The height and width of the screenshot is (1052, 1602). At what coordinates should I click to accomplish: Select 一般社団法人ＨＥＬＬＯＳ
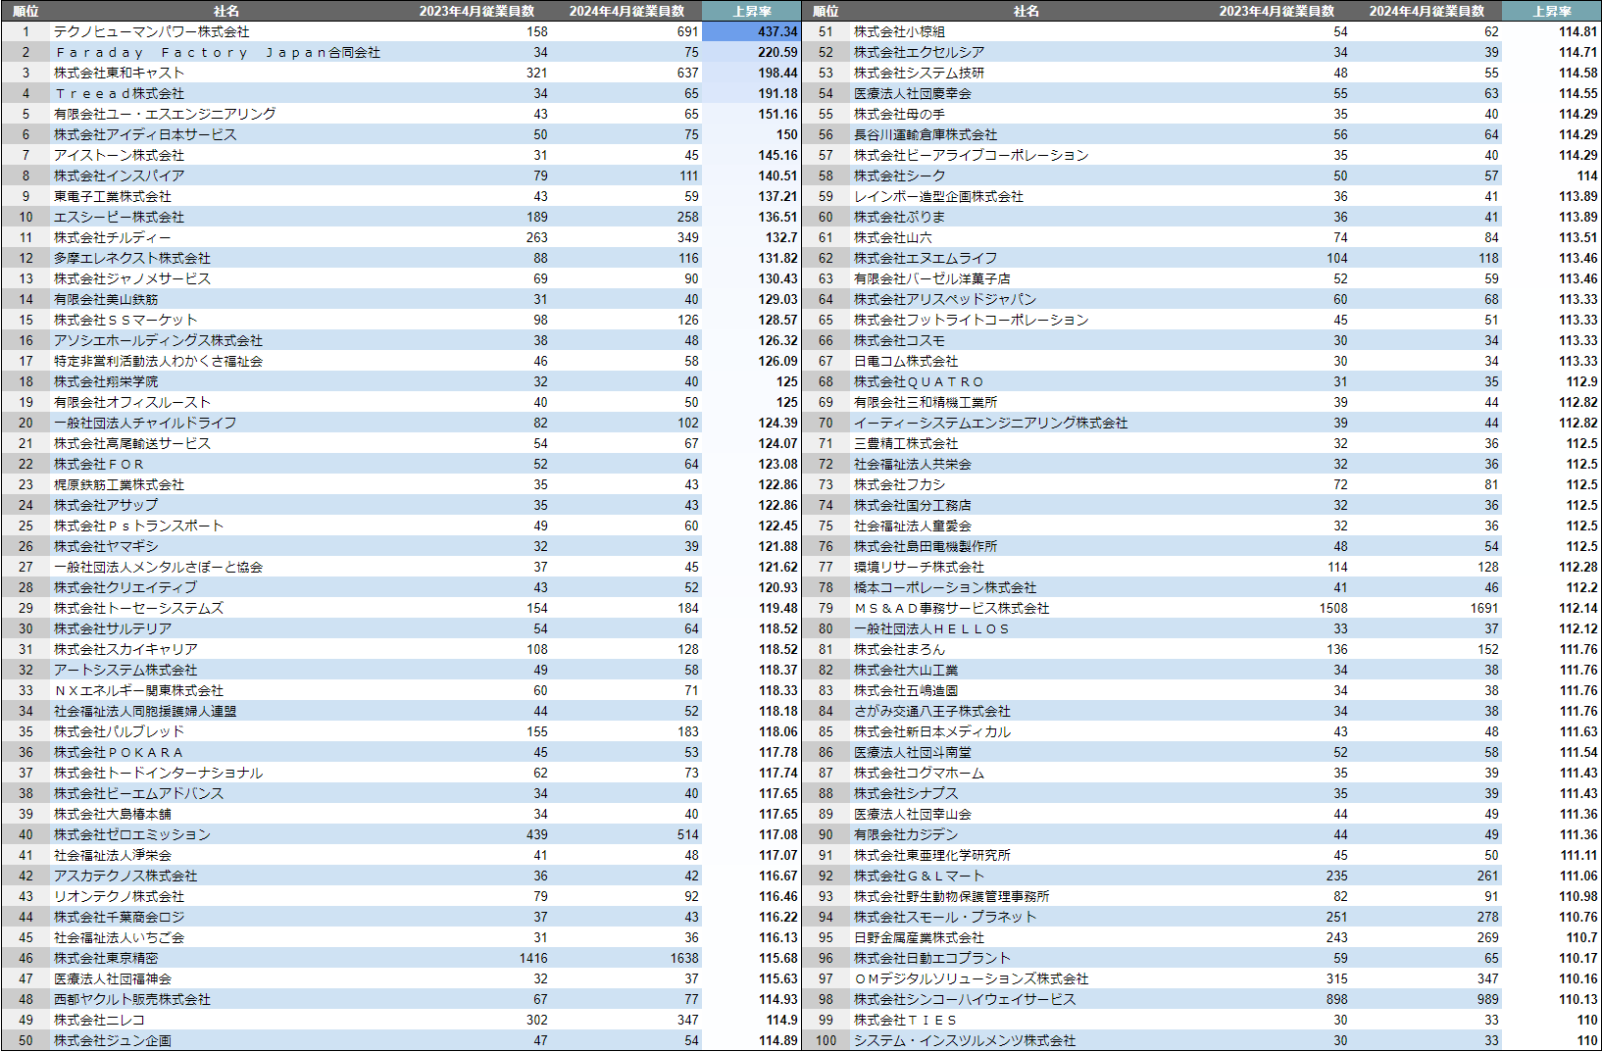pyautogui.click(x=932, y=628)
